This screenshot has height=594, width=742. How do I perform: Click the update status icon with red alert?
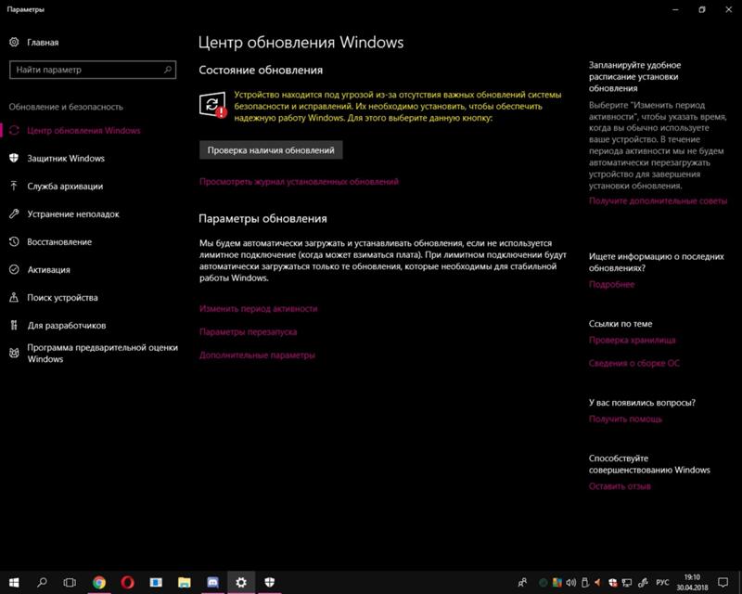coord(212,105)
